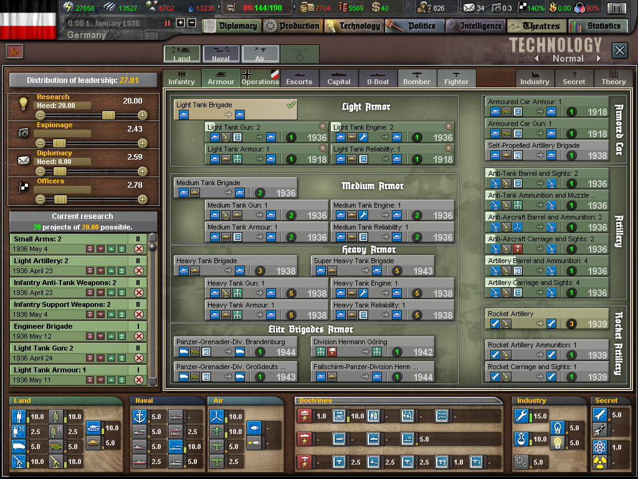Click the anchor icon in Naval theory

140,417
